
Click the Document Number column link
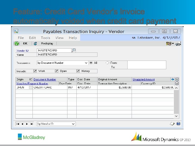click(45, 79)
